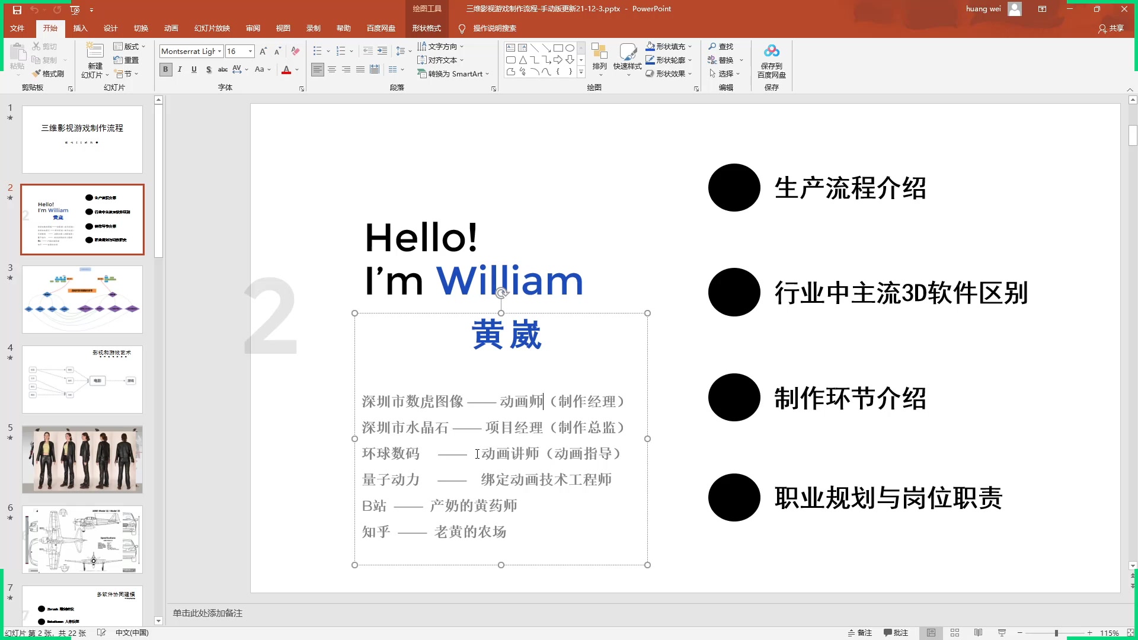Click 共享 Share button
The height and width of the screenshot is (640, 1138).
[x=1111, y=28]
